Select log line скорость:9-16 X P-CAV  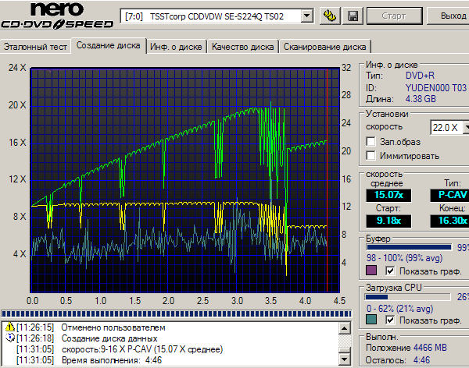click(142, 349)
